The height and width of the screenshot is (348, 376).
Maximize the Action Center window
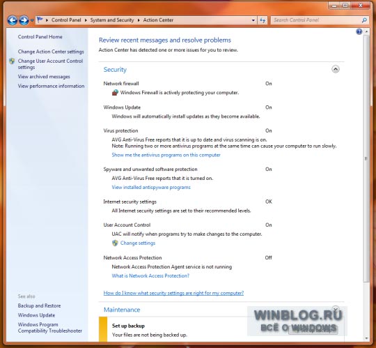345,6
